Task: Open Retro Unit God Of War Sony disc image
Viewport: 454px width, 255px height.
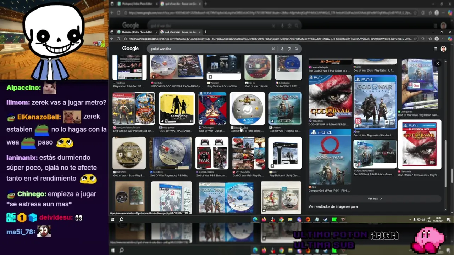Action: [129, 153]
